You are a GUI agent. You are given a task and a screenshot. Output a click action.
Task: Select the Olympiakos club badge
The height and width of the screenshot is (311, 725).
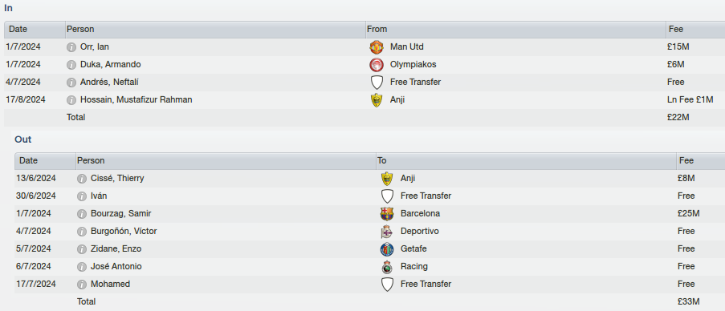(377, 65)
